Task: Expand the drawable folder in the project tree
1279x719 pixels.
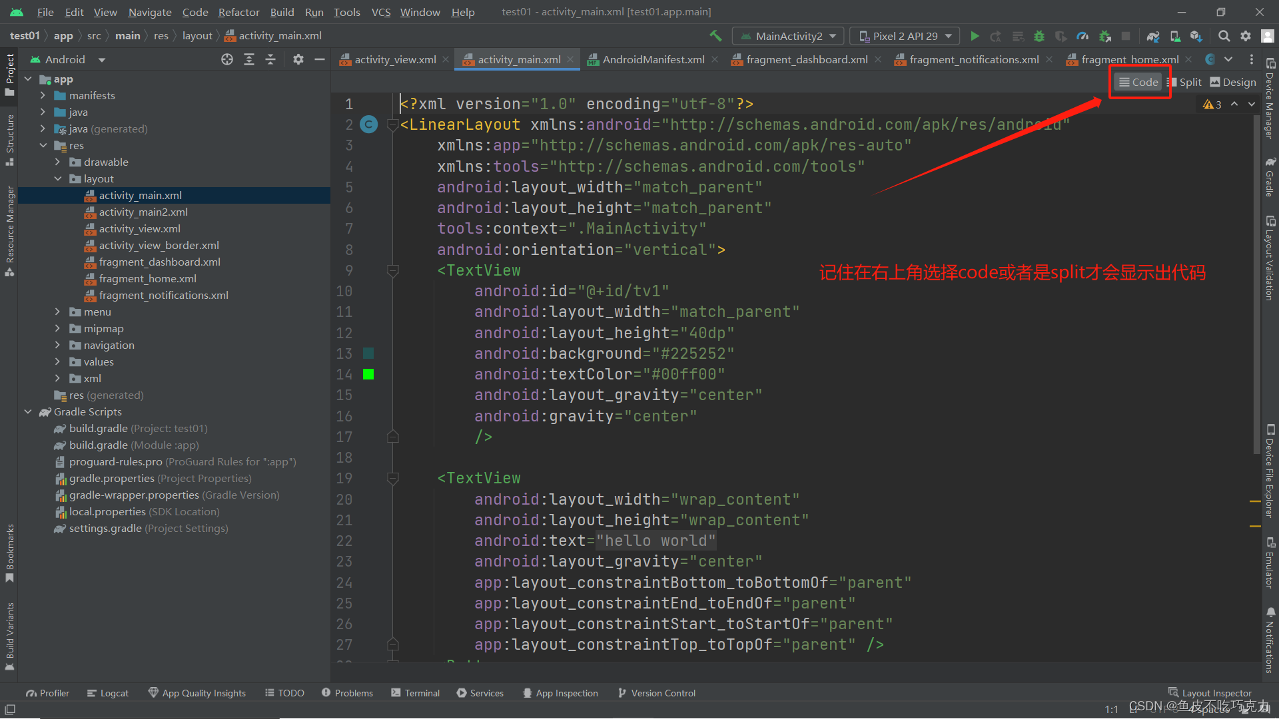Action: [57, 162]
